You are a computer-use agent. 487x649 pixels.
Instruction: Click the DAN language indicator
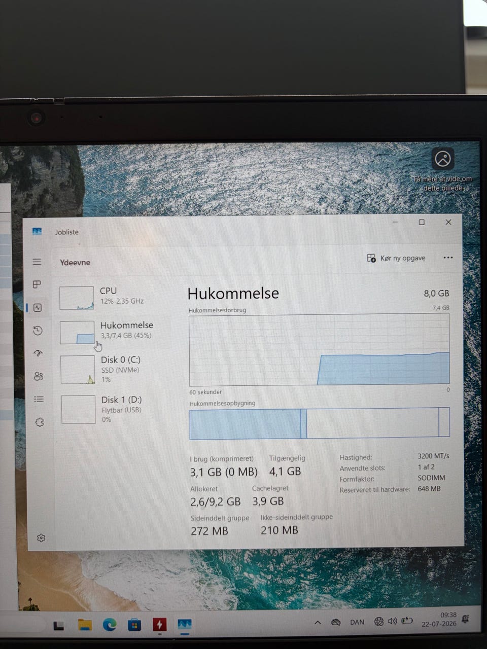(357, 622)
